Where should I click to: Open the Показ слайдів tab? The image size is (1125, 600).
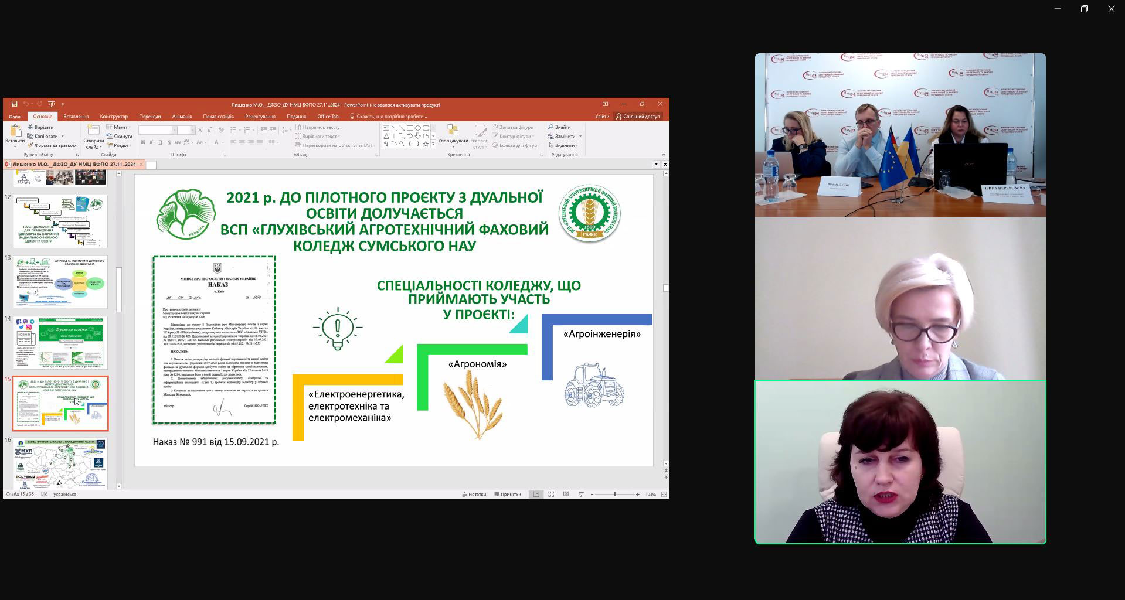coord(218,117)
